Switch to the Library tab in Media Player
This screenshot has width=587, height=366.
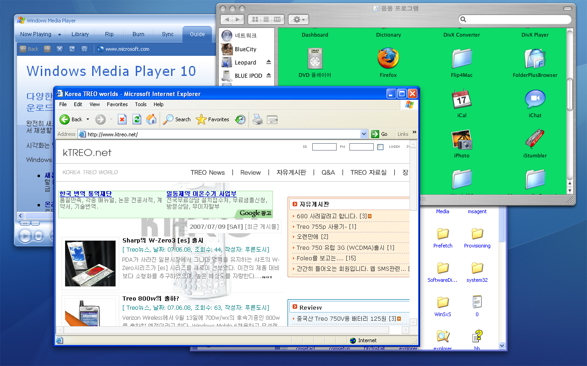[x=80, y=34]
